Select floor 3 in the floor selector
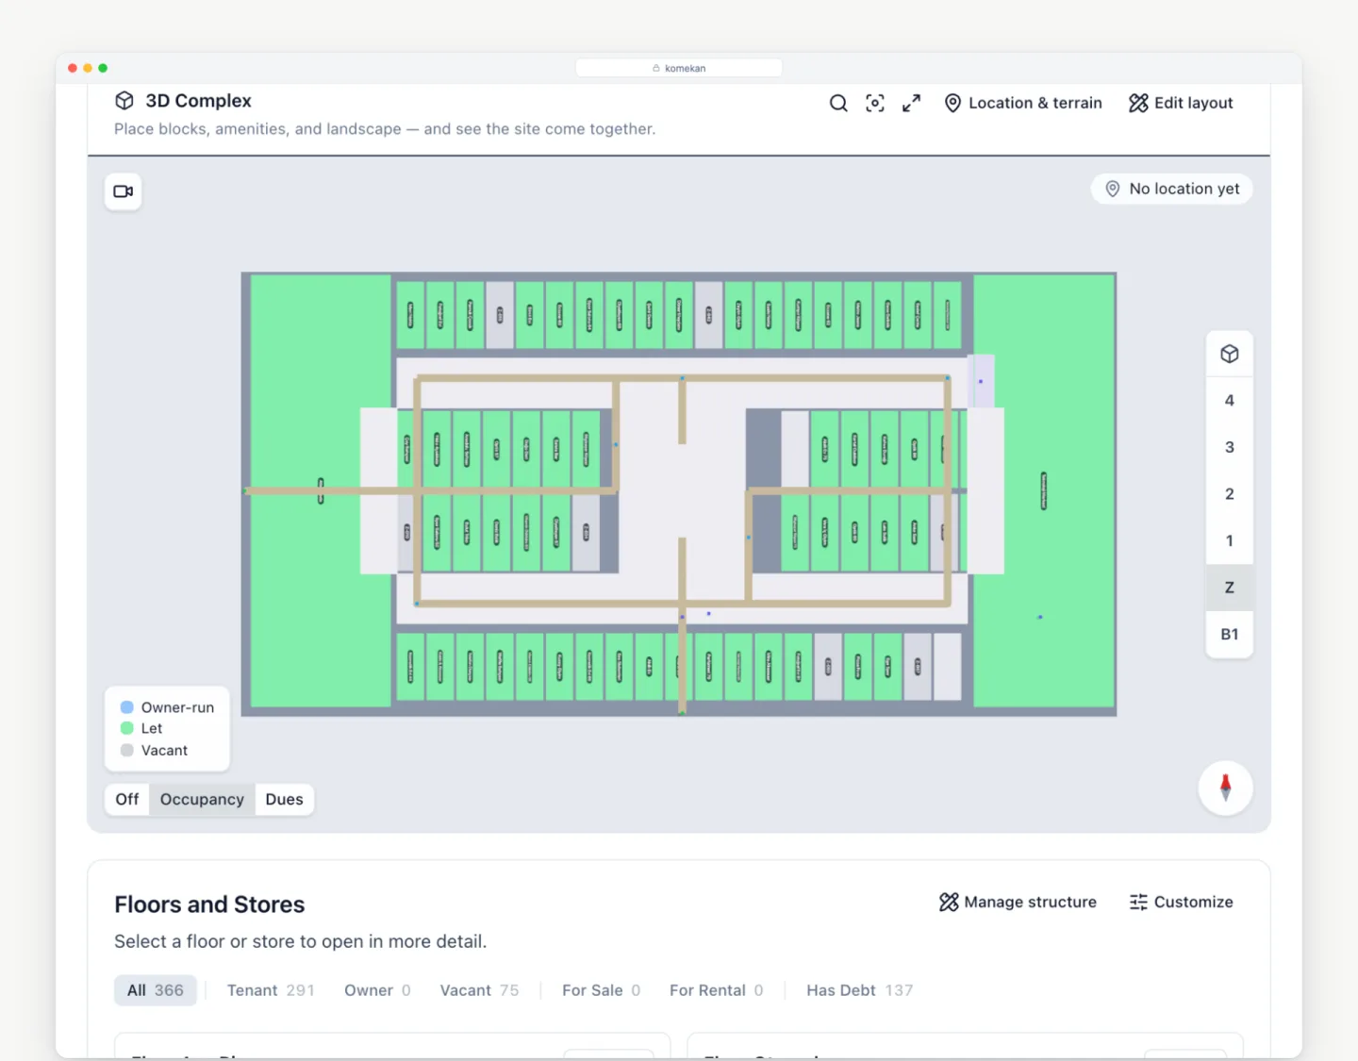 pyautogui.click(x=1230, y=447)
